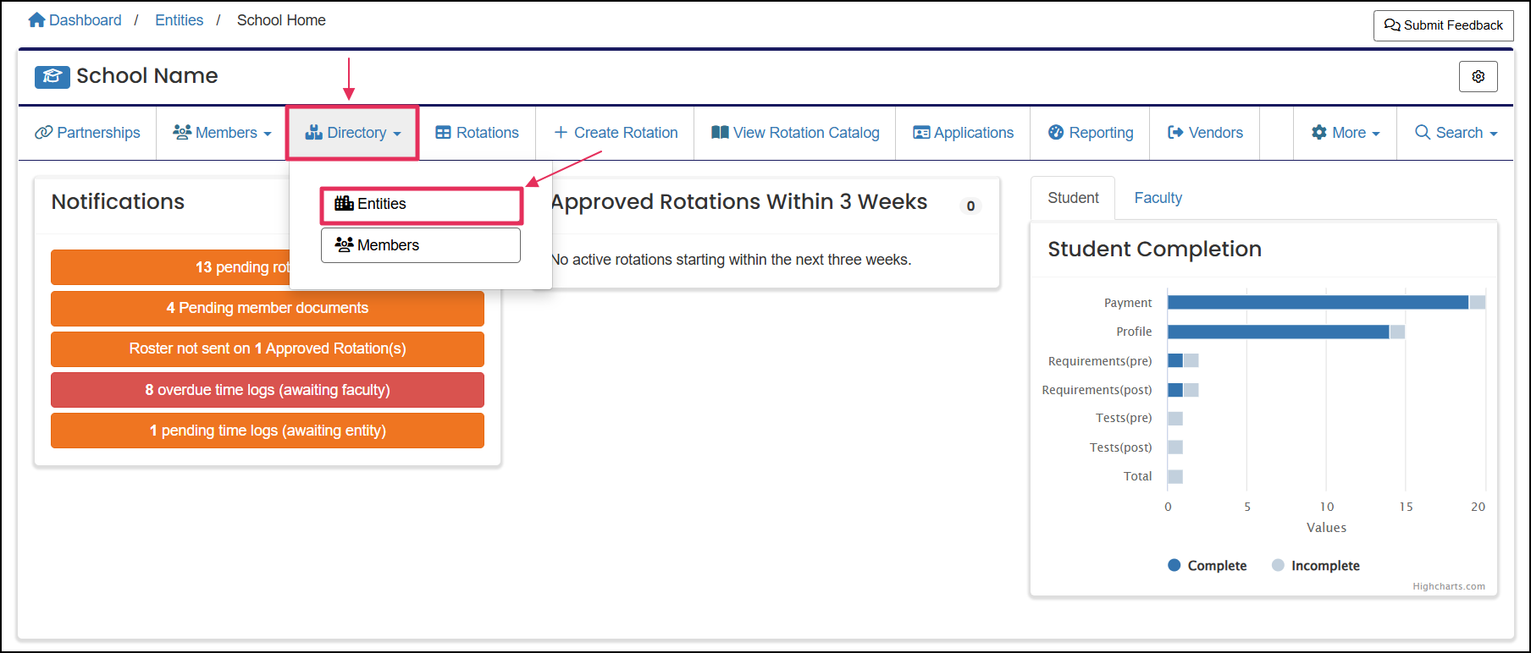This screenshot has height=653, width=1531.
Task: Toggle the Incomplete legend series
Action: [x=1316, y=565]
